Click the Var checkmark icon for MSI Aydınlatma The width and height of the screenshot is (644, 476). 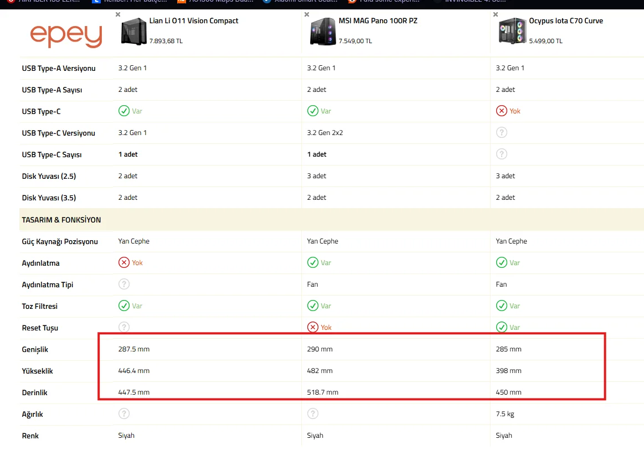click(313, 262)
